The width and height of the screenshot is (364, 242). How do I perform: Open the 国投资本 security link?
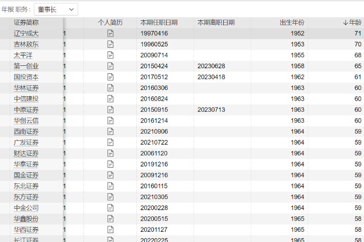pos(26,77)
